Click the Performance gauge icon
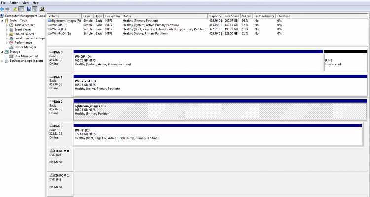The width and height of the screenshot is (370, 197). coord(11,43)
